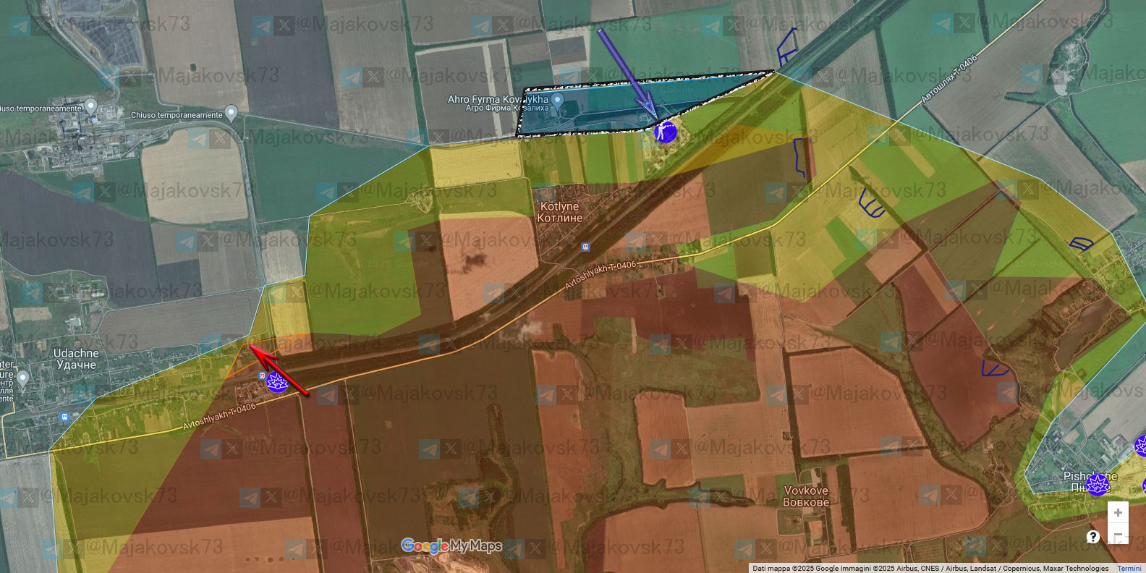
Task: Click the Cyrillic 'Автошлях Т-0406' road label
Action: (949, 80)
